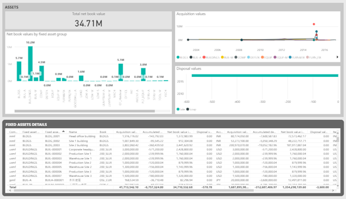Viewport: 346px width, 199px height.
Task: Select the FURN&FIX blue legend entry
Action: click(x=297, y=57)
